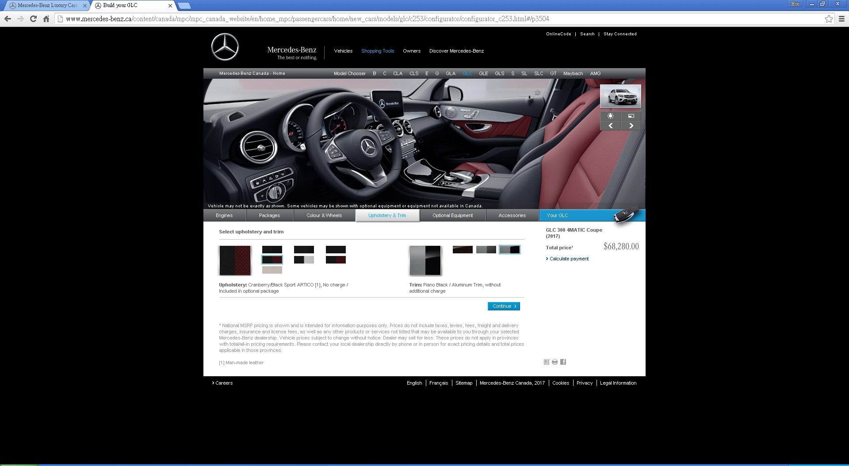Image resolution: width=849 pixels, height=466 pixels.
Task: Open Discover Mercedes-Benz menu
Action: (456, 51)
